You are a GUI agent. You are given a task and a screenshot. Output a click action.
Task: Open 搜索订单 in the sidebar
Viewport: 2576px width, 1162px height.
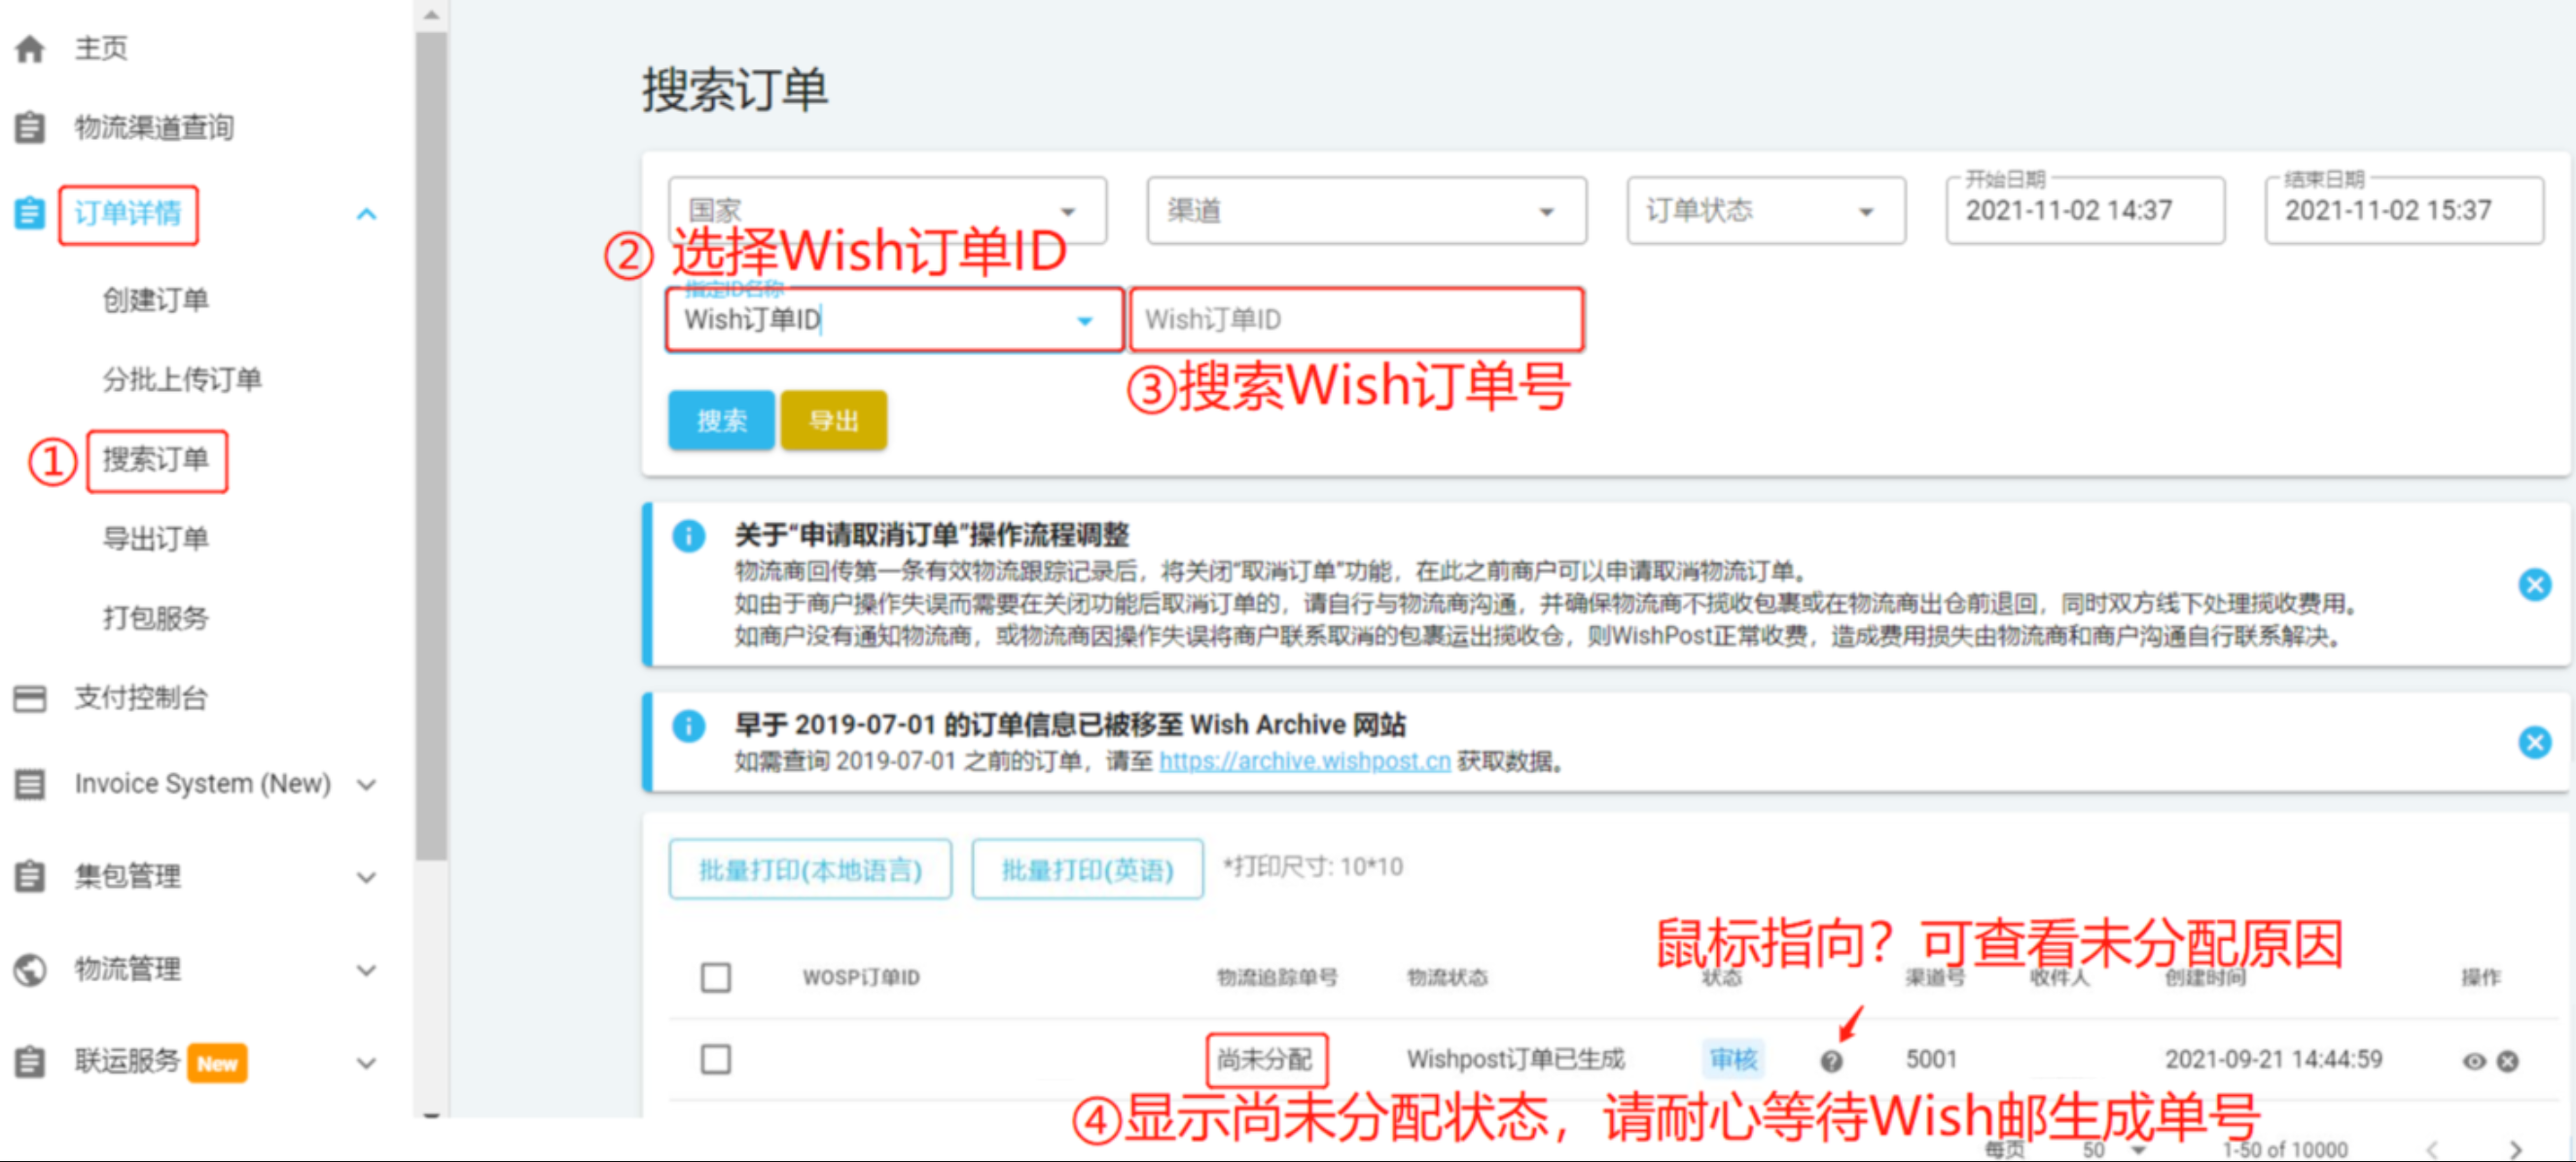(x=156, y=460)
